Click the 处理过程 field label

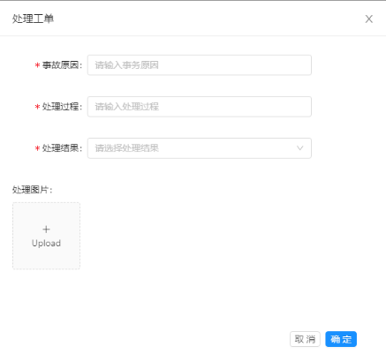click(x=62, y=107)
